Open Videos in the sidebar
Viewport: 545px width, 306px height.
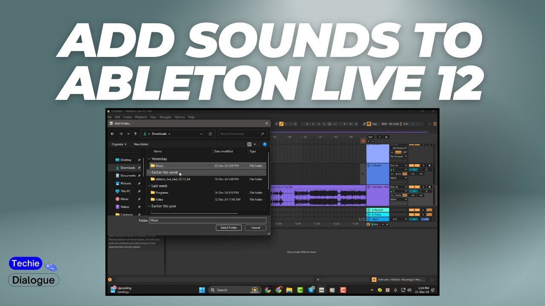point(125,207)
